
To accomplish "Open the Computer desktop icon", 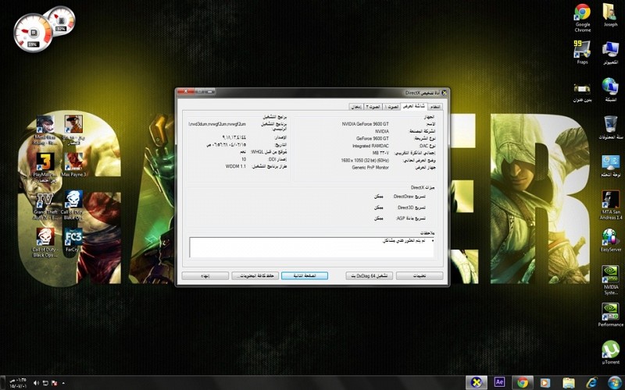I will 610,53.
